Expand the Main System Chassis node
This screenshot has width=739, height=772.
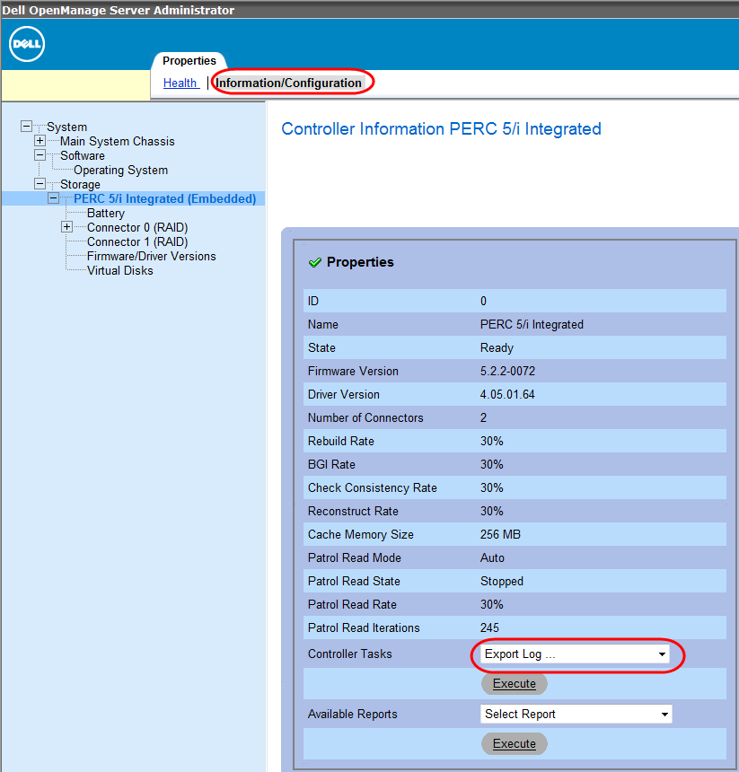[x=40, y=141]
